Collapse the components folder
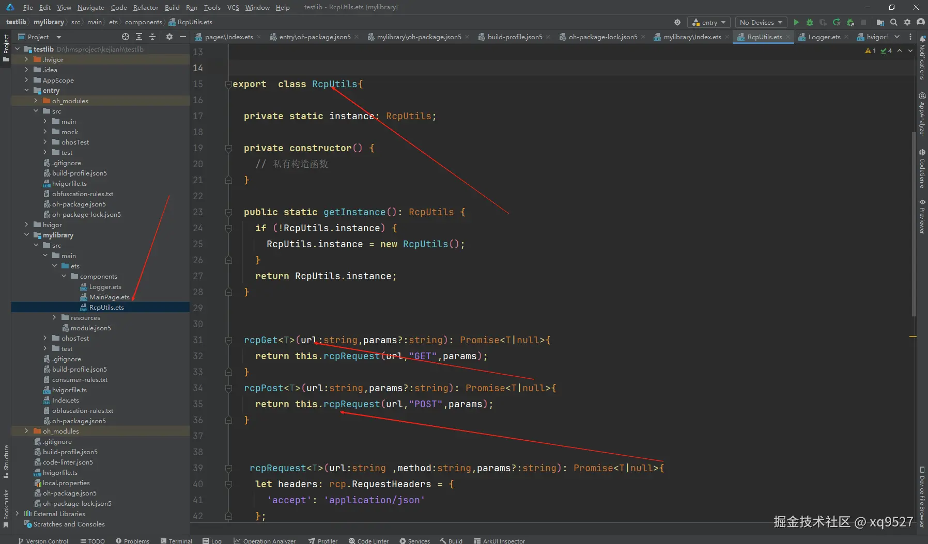 click(64, 276)
